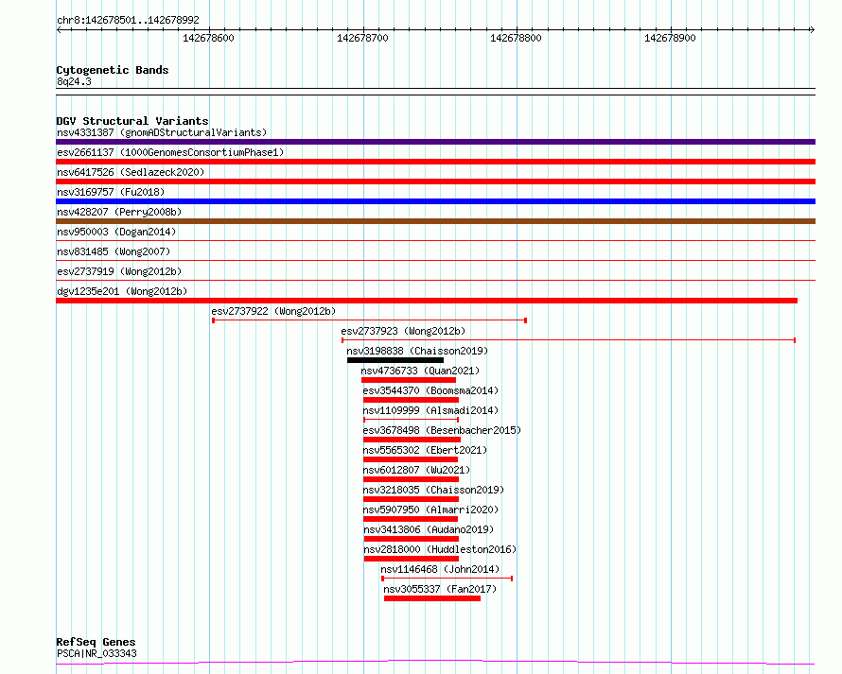Open the esv3544370 Boomsma2014 variant
The image size is (842, 674).
(x=411, y=400)
